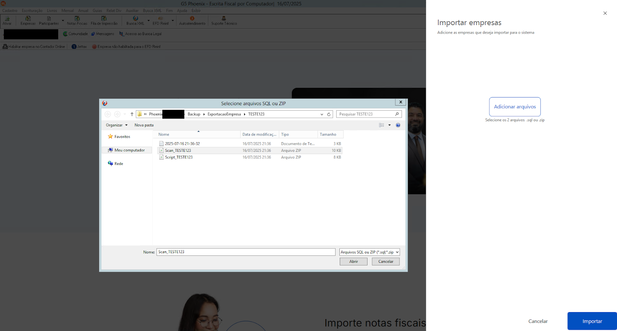Click ExportacaoEmpresa in the breadcrumb path
The image size is (617, 331).
click(x=224, y=114)
